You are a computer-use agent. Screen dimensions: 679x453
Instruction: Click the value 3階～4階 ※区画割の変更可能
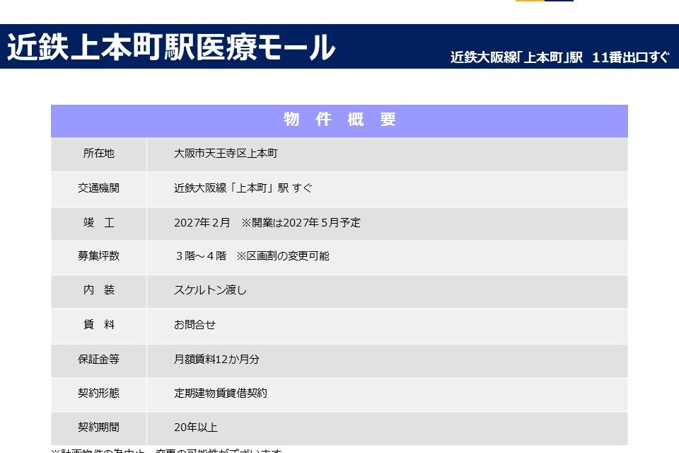click(252, 256)
